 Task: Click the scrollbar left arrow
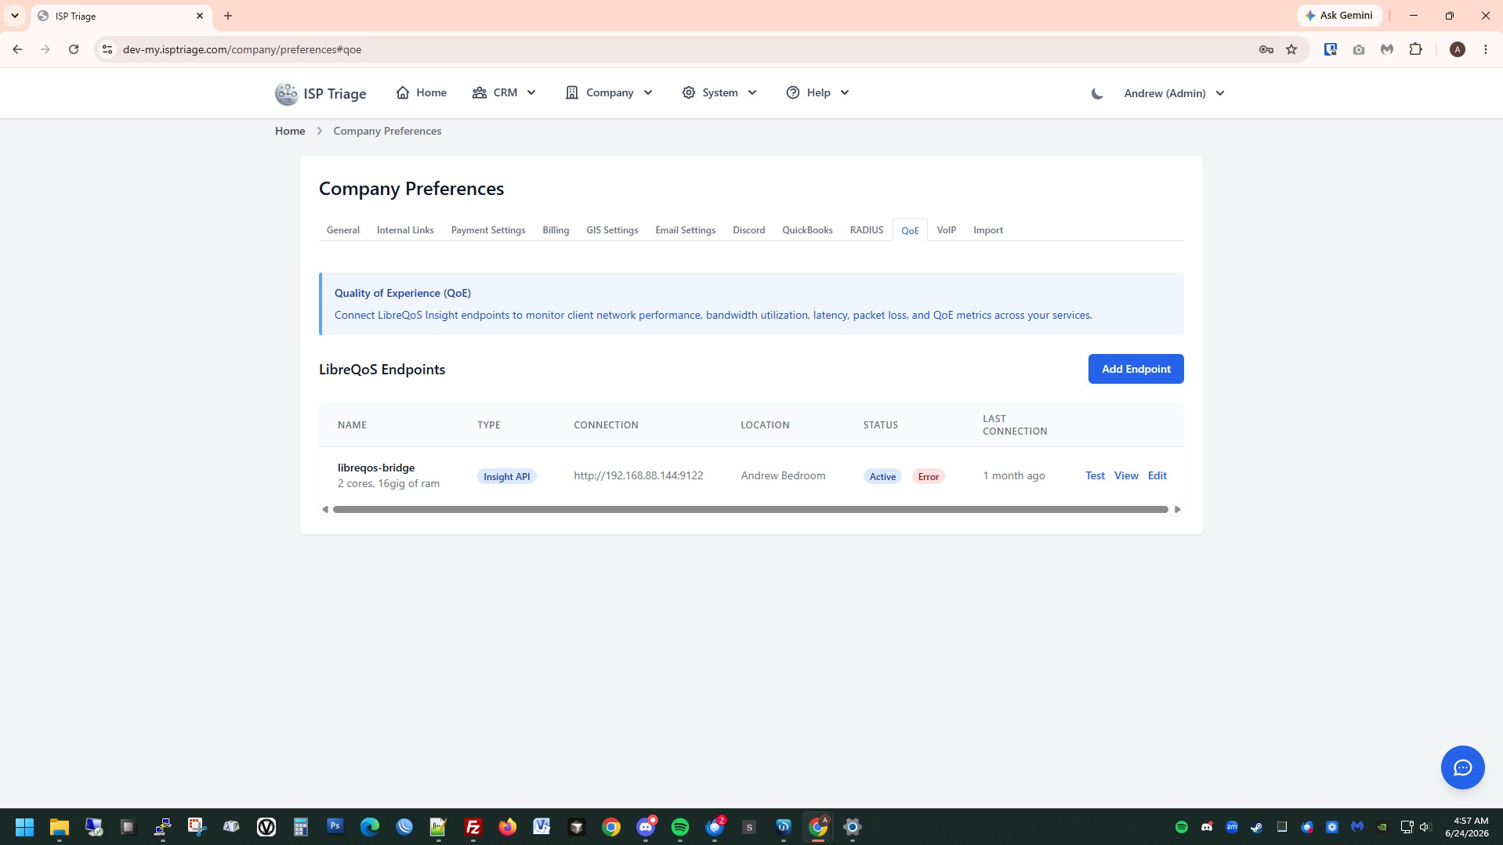(325, 509)
